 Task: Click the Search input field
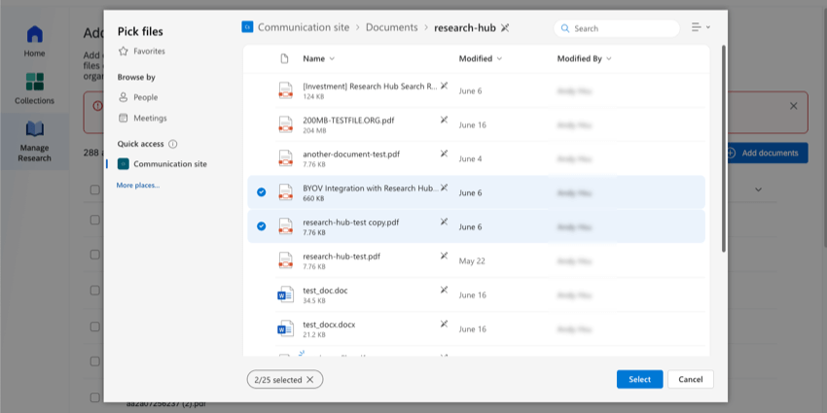click(623, 29)
